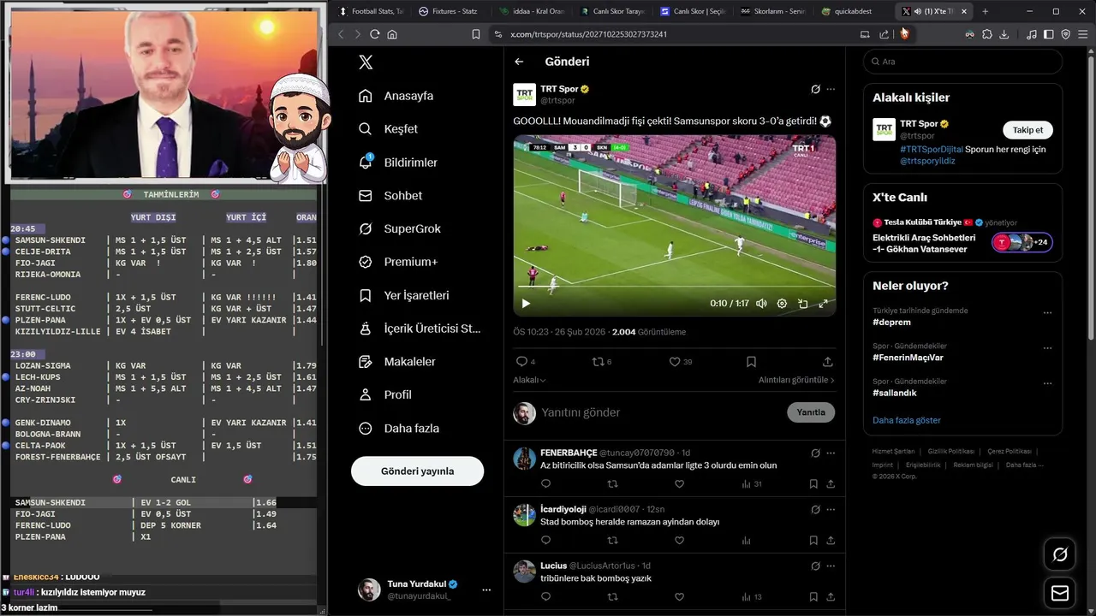Reload the page in browser toolbar
This screenshot has height=616, width=1096.
click(x=374, y=34)
